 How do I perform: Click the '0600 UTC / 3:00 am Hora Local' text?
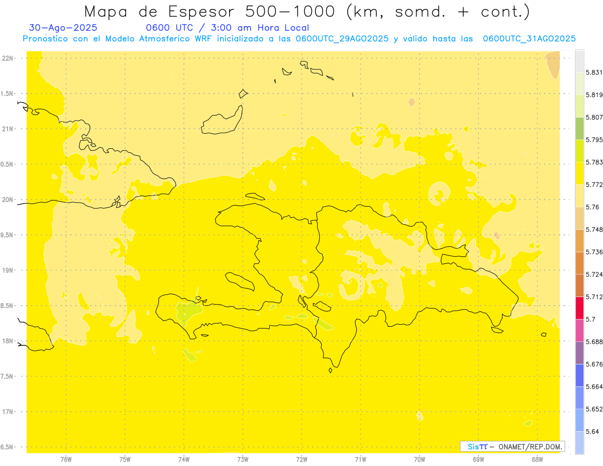227,28
